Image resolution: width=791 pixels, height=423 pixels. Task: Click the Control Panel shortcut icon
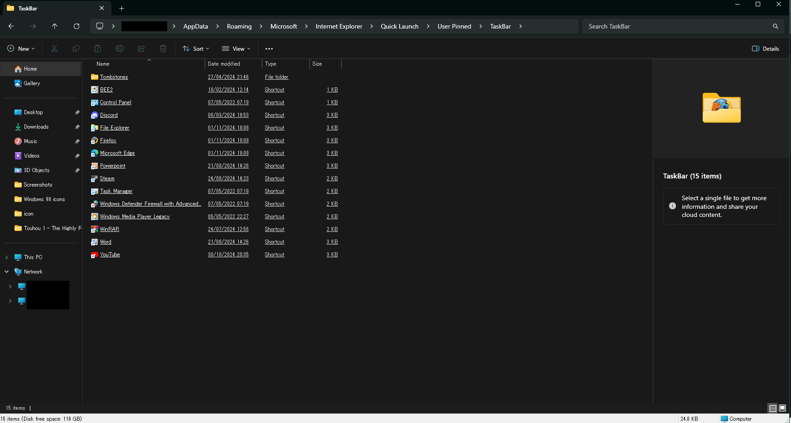pos(95,102)
